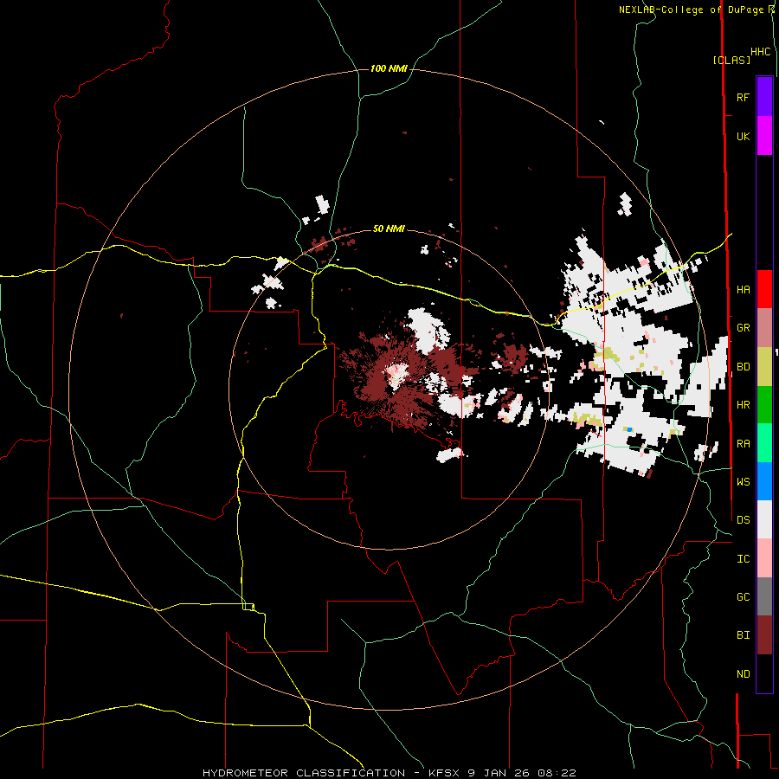
Task: Click the WS legend label
Action: [x=743, y=482]
